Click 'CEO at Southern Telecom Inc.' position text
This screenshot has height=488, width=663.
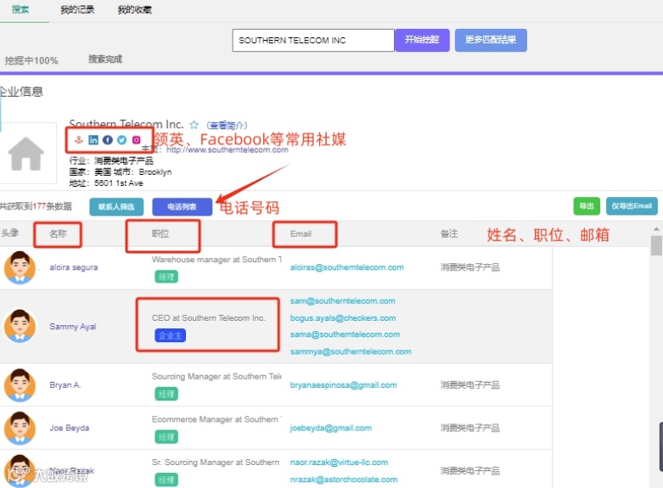[208, 318]
